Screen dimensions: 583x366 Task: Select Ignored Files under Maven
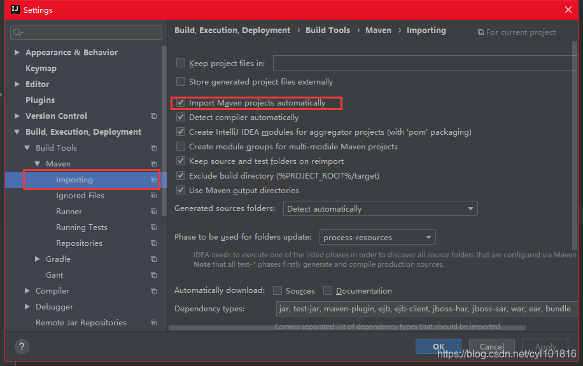pos(80,196)
